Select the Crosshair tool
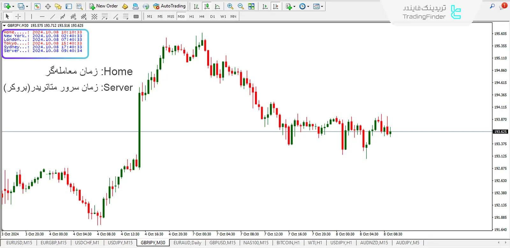 pyautogui.click(x=18, y=17)
